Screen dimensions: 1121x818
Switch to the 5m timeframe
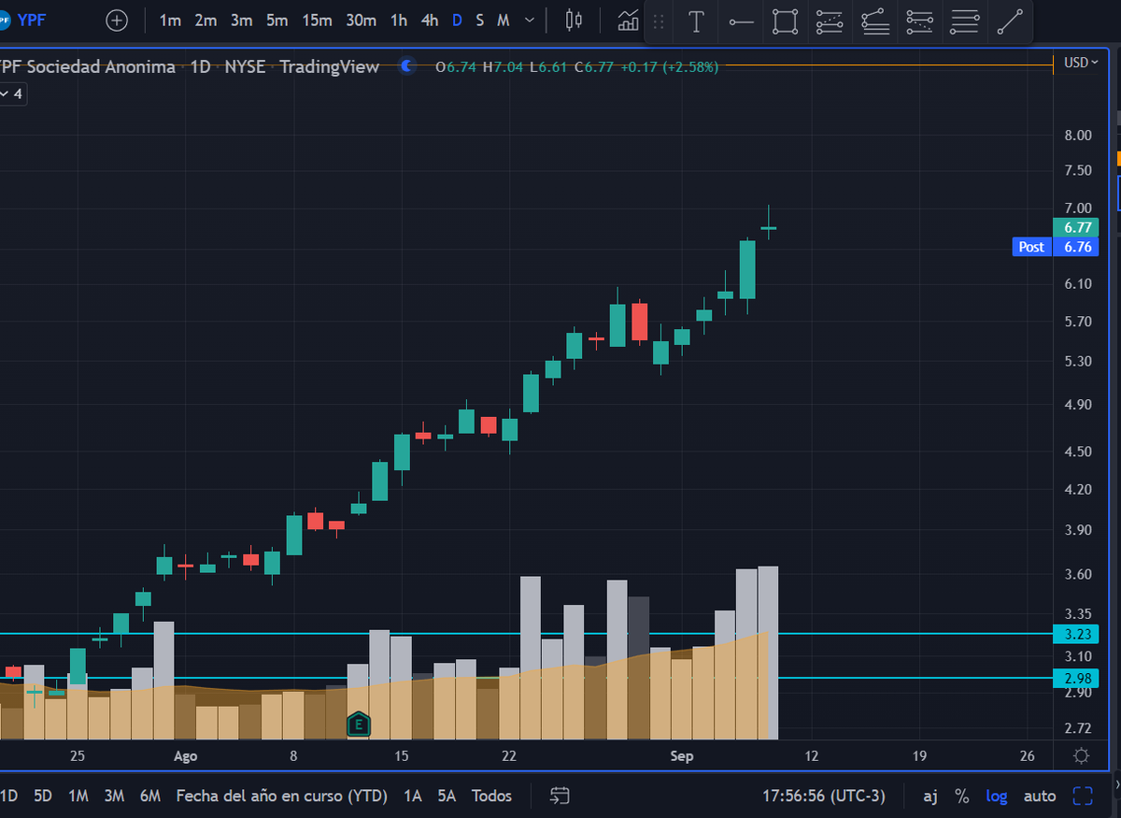point(277,20)
